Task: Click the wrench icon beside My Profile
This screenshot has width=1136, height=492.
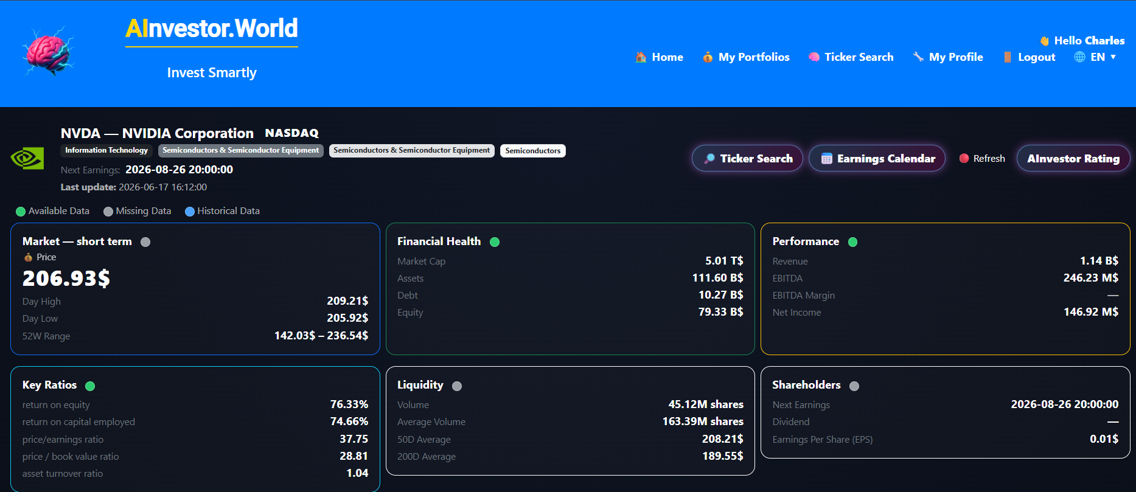Action: (918, 57)
